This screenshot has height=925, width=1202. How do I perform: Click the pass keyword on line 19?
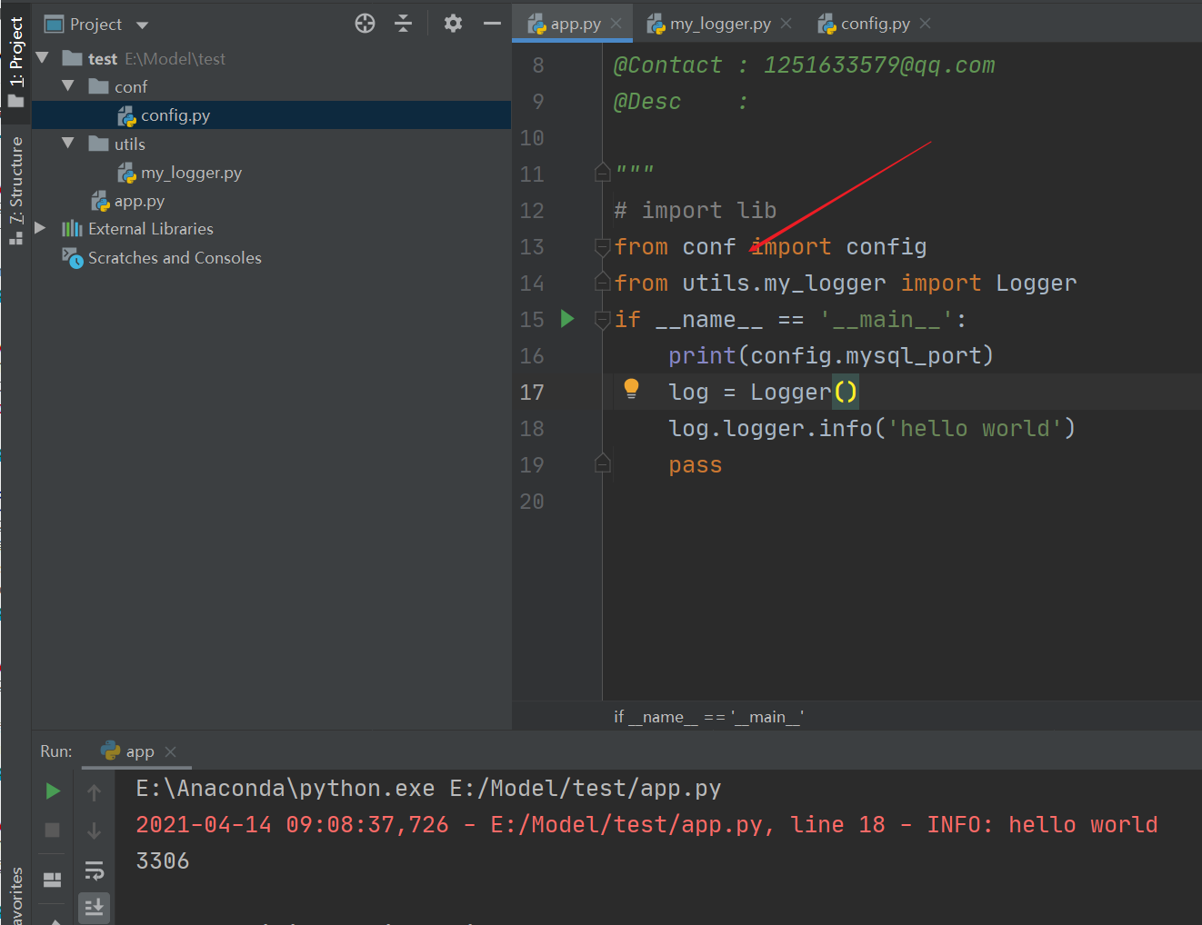pyautogui.click(x=696, y=465)
